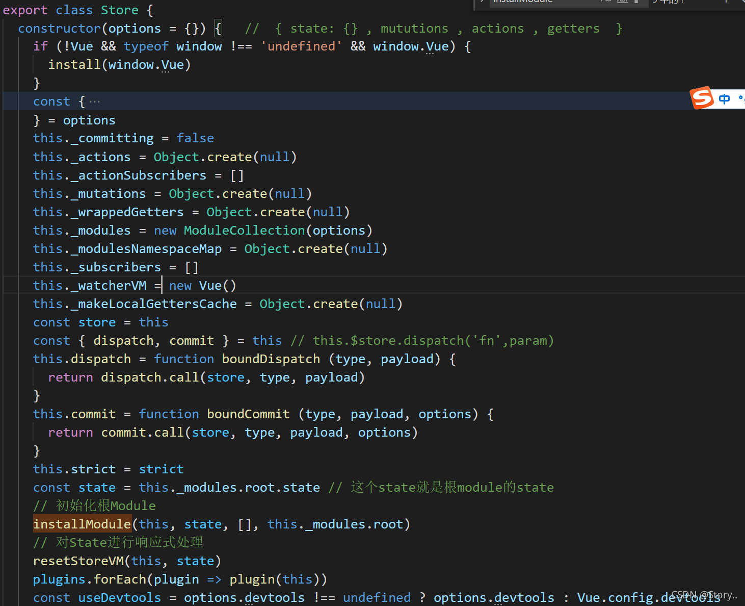Click 'return dispatch.call(store, type, payload)' line
This screenshot has height=606, width=745.
click(x=206, y=377)
